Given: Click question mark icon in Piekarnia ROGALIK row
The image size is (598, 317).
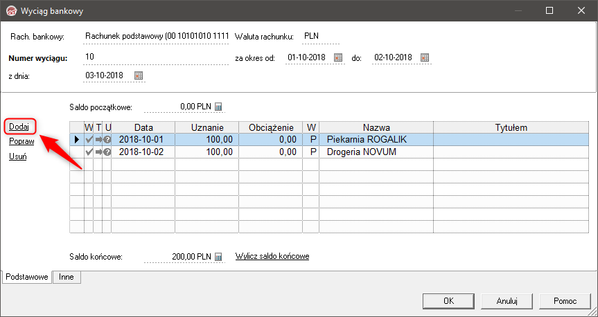Looking at the screenshot, I should point(107,139).
